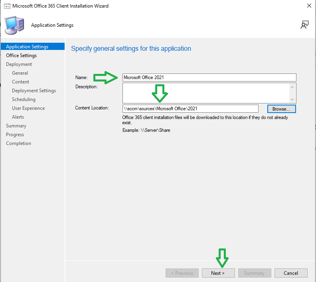The width and height of the screenshot is (316, 282).
Task: Select the Scheduling sub-step
Action: point(24,99)
